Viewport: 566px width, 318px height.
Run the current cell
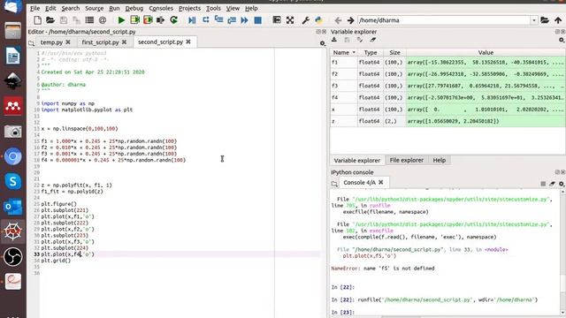pyautogui.click(x=135, y=20)
